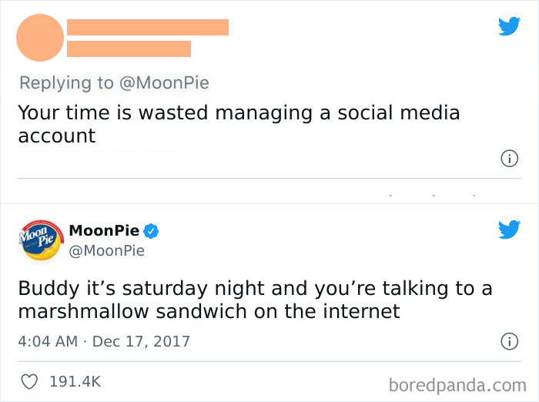
Task: Open the info icon on the top reply tweet
Action: 507,159
